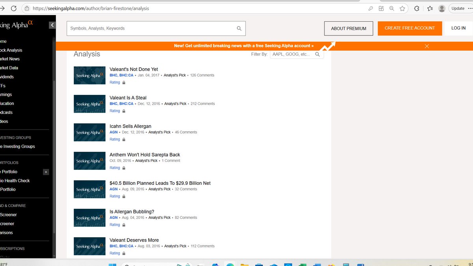Open Investing Groups item in the sidebar
The image size is (473, 266).
[x=17, y=147]
